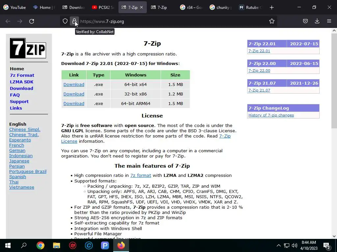Open the 7-Zip 22.01 news link
337x252 pixels.
click(x=259, y=51)
